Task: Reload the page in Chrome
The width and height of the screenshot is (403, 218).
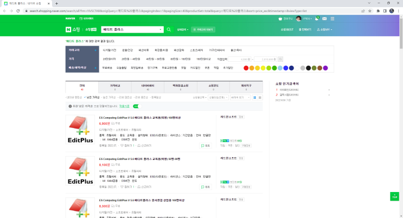Action: [x=18, y=11]
